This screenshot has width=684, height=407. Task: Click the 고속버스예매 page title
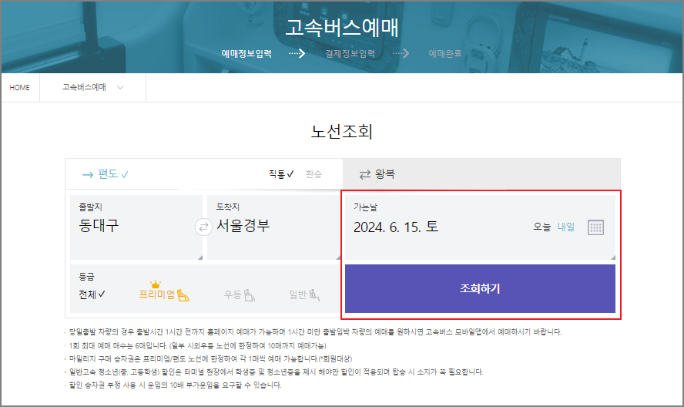[x=342, y=27]
